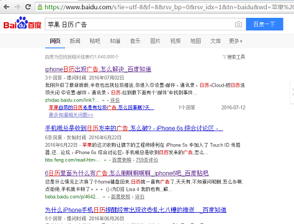Click the browser back arrow
The width and height of the screenshot is (294, 224).
(6, 7)
